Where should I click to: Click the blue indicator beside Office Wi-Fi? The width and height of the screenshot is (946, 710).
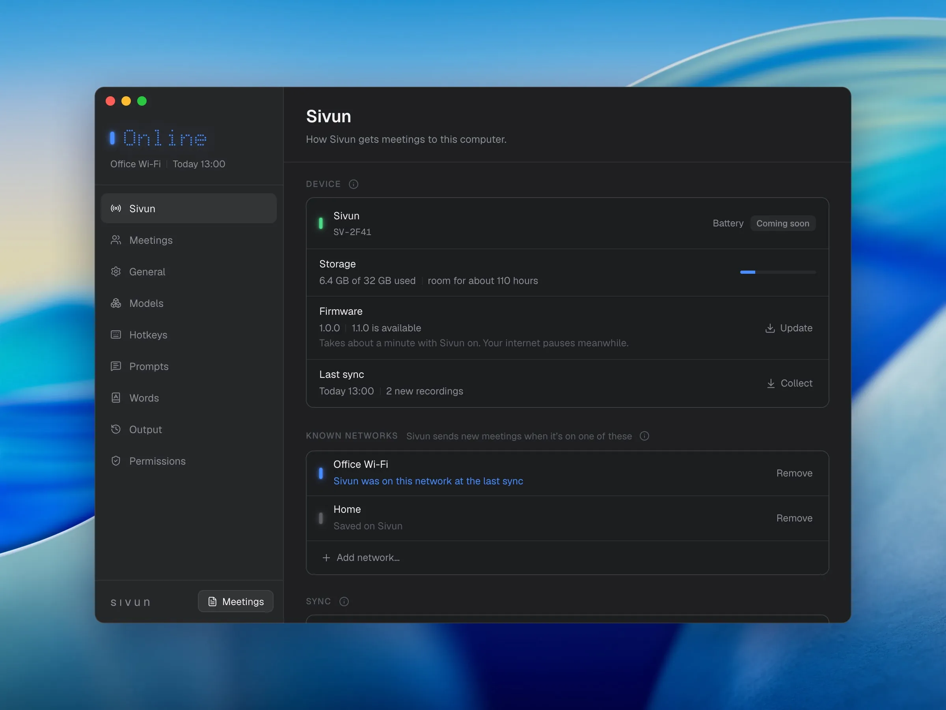click(x=321, y=473)
